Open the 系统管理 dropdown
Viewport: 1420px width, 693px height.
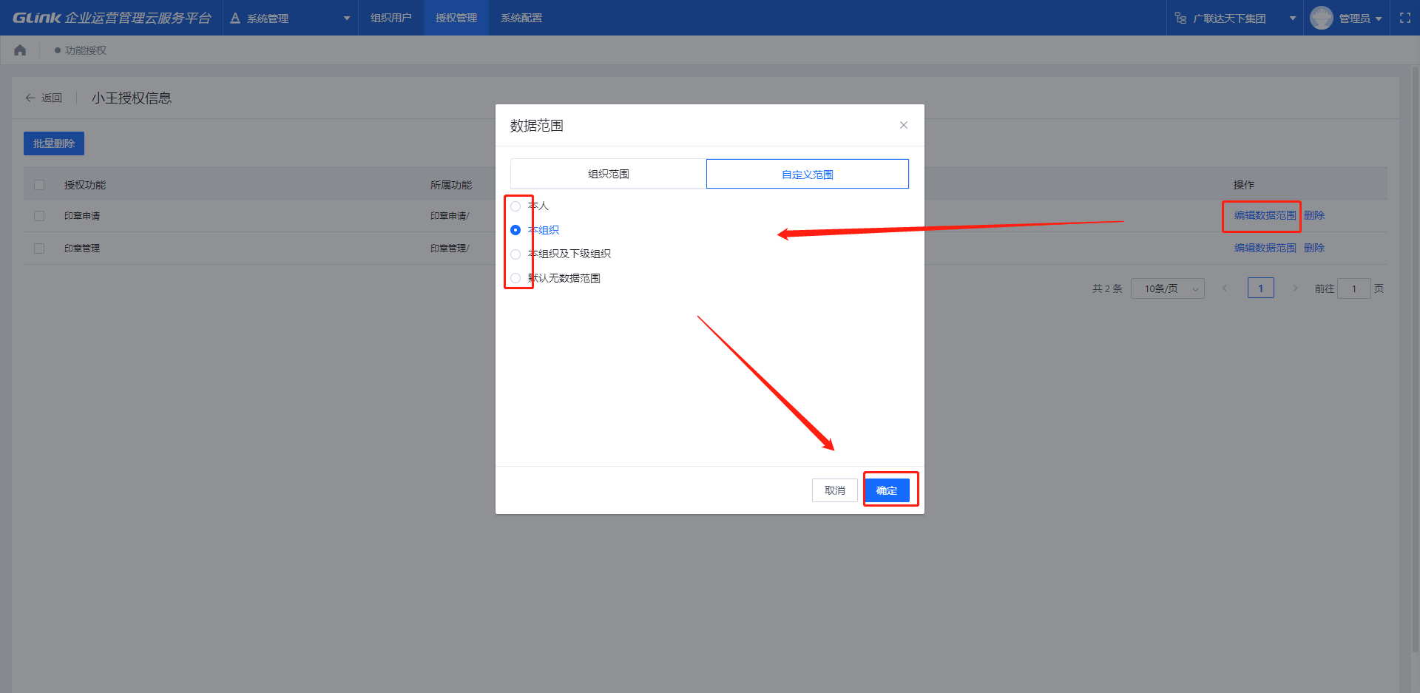pyautogui.click(x=291, y=18)
